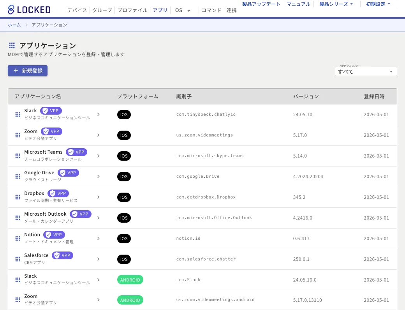Expand the Google Drive row chevron
Screen dimensions: 405x310
pos(99,176)
